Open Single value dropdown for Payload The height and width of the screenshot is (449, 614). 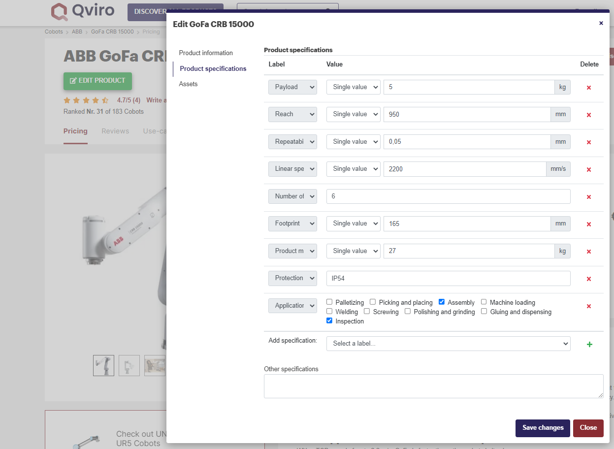[x=354, y=87]
